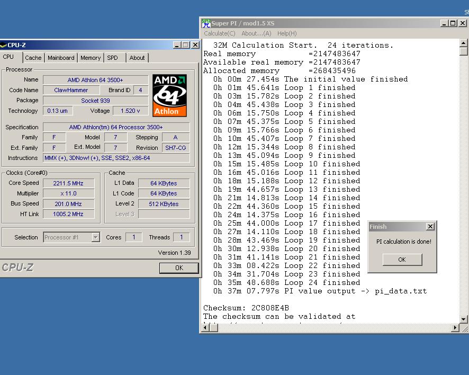Screen dimensions: 469x375
Task: Click the HT Link value 1005.2 MHz
Action: (68, 214)
